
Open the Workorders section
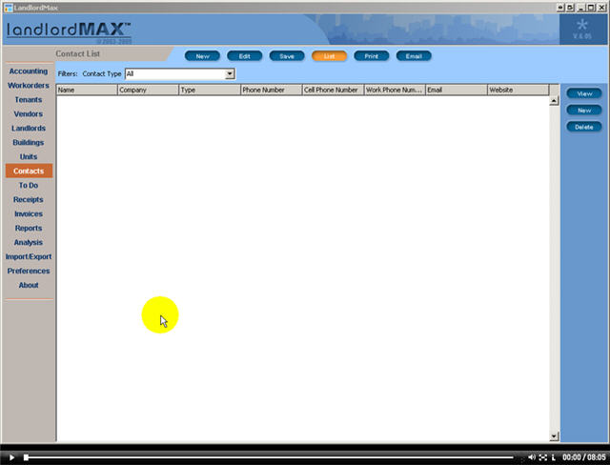pyautogui.click(x=29, y=86)
